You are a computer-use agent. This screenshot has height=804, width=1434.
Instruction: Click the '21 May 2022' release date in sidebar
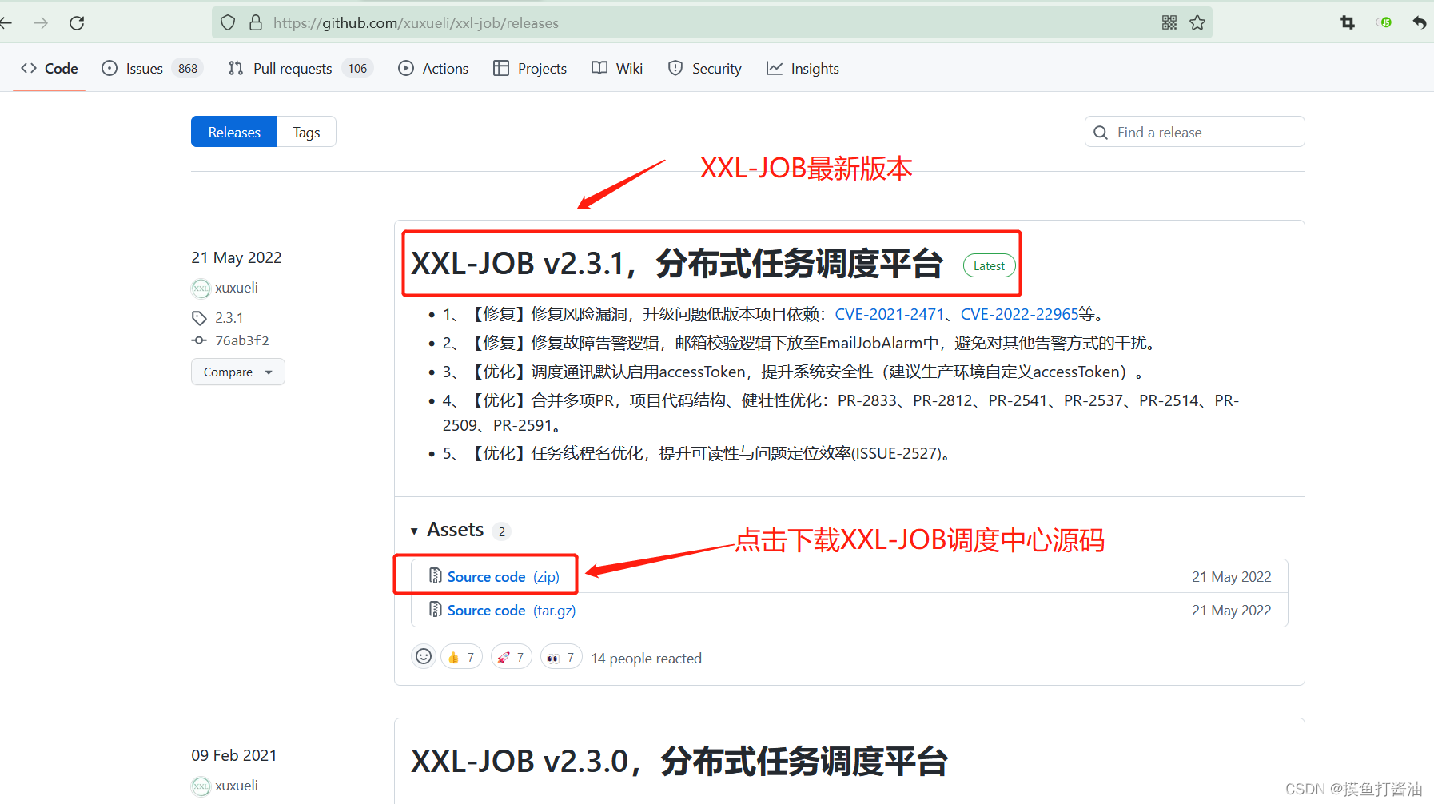click(x=237, y=257)
